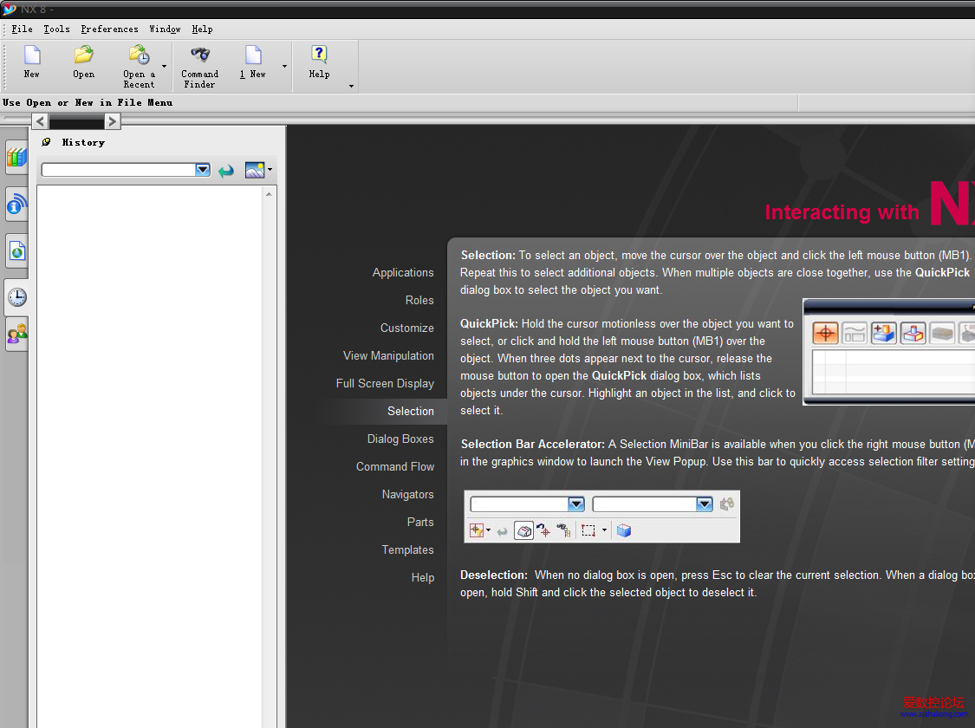Click the 1 New toolbar icon
975x728 pixels.
[253, 55]
